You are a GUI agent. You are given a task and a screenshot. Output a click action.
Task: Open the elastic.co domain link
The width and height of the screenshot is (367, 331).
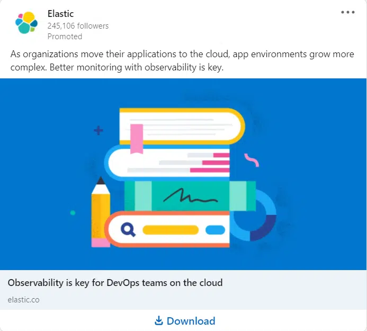point(24,300)
